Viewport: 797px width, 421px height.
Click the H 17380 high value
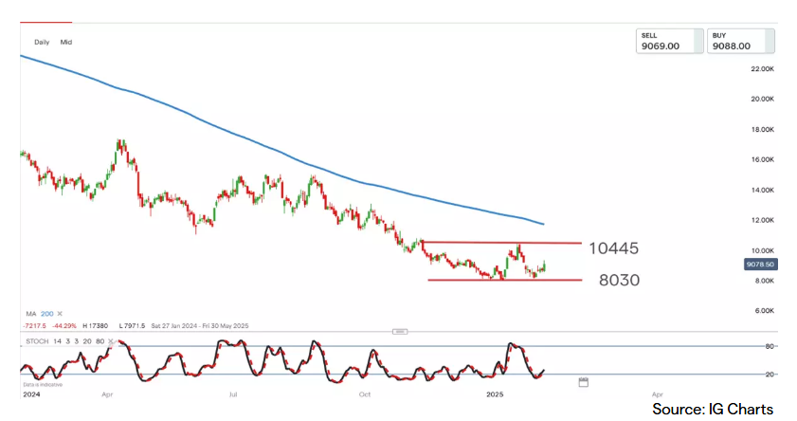pyautogui.click(x=95, y=326)
